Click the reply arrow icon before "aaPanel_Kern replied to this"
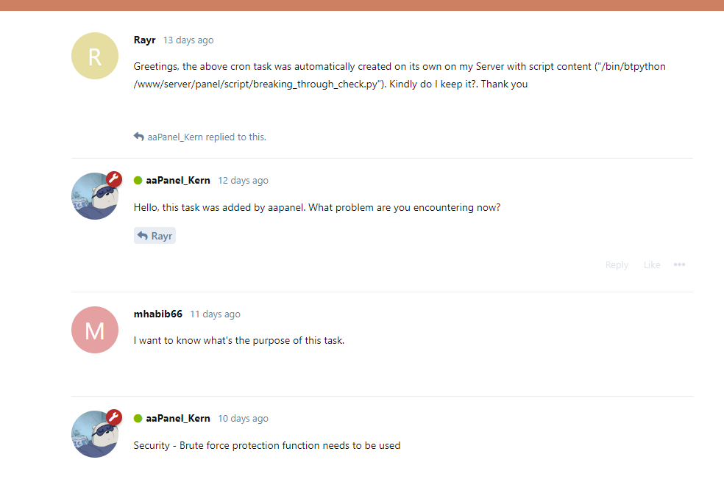This screenshot has width=724, height=490. [x=138, y=137]
